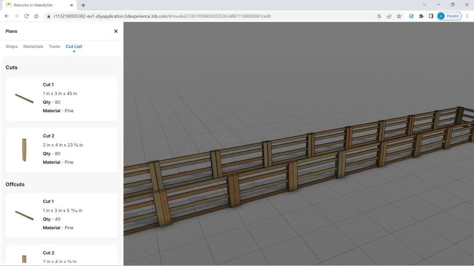Bookmark the page with the star icon
The width and height of the screenshot is (474, 266).
(x=399, y=15)
